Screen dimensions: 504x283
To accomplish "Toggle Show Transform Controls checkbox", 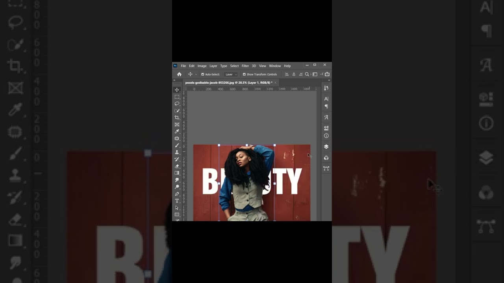I will point(244,74).
